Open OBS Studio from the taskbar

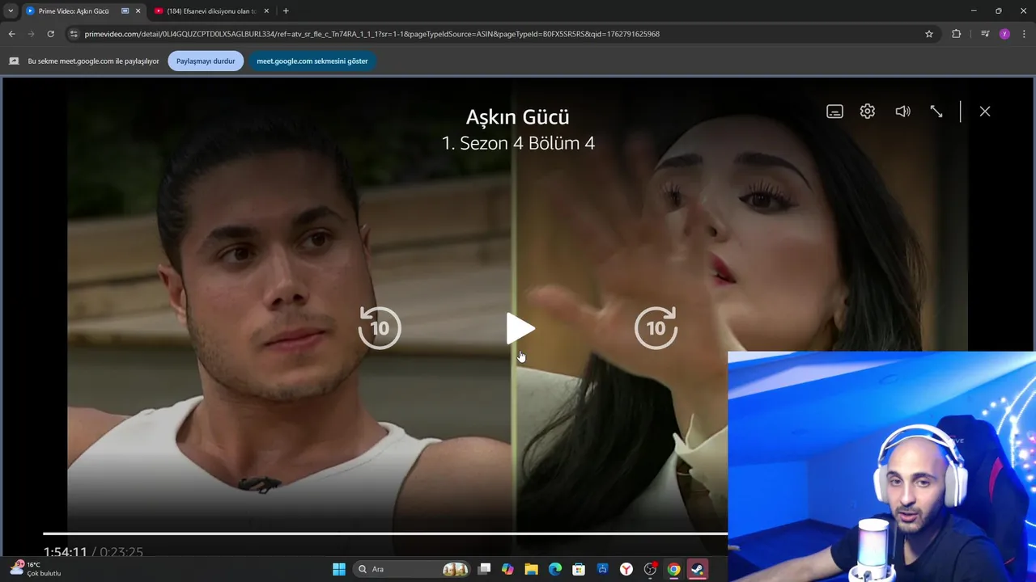pyautogui.click(x=650, y=569)
